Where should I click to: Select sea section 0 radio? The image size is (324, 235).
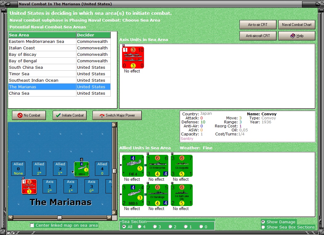click(201, 227)
